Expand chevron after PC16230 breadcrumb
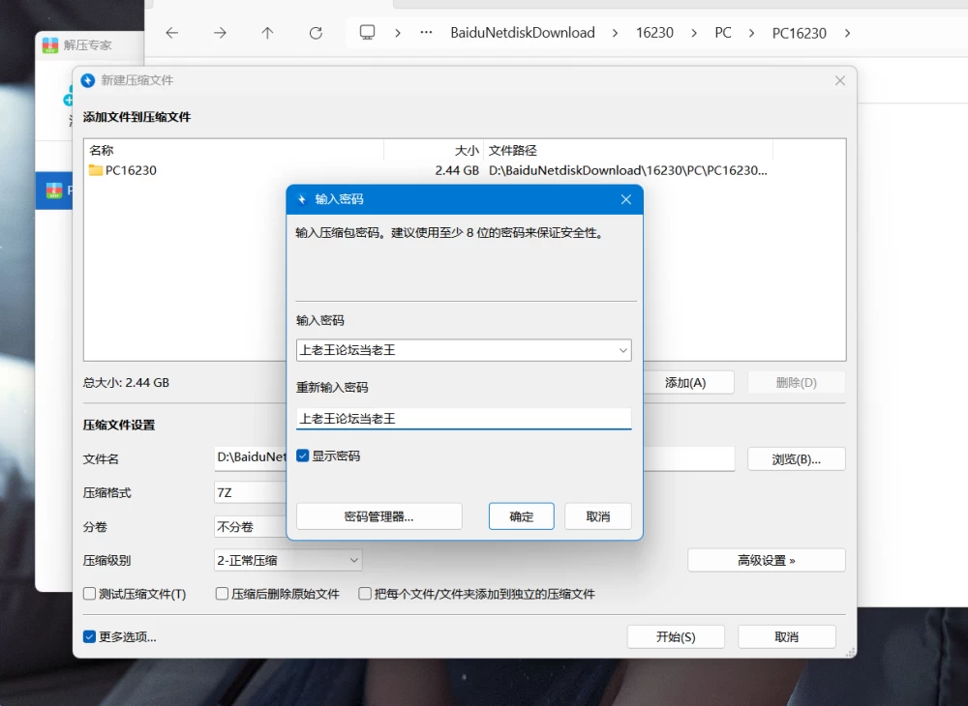968x706 pixels. tap(847, 33)
